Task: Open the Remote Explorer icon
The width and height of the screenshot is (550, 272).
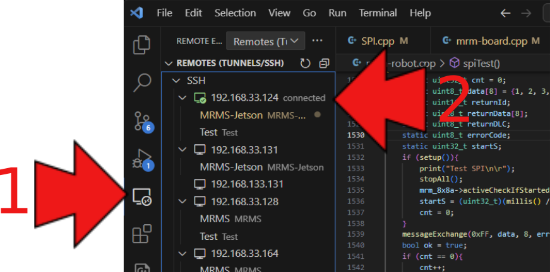Action: pos(142,196)
